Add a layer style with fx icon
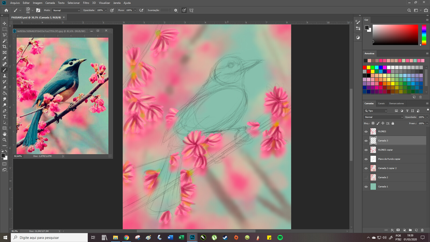This screenshot has height=242, width=430. 392,230
